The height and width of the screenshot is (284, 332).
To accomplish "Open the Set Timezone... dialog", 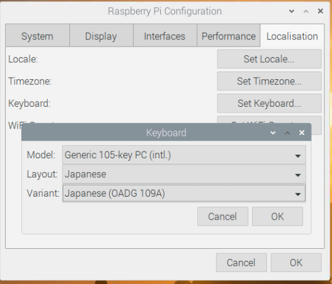I will (270, 81).
